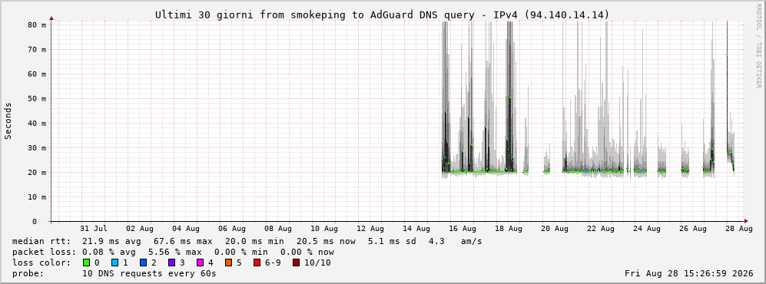This screenshot has width=766, height=284.
Task: Click the 16 Aug date label
Action: coord(463,229)
